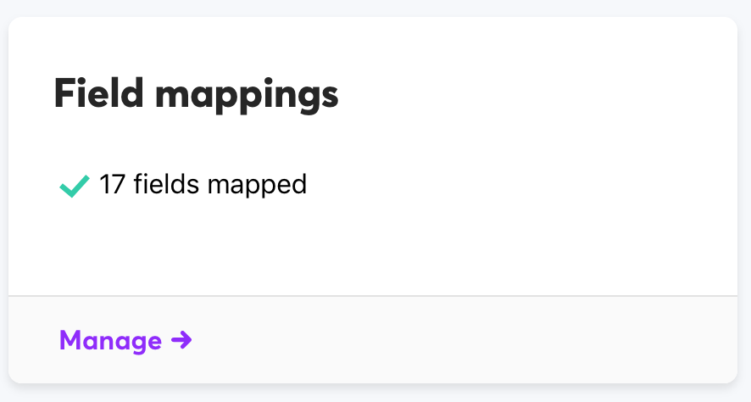Image resolution: width=751 pixels, height=402 pixels.
Task: Click the arrow beside Manage
Action: pyautogui.click(x=181, y=341)
